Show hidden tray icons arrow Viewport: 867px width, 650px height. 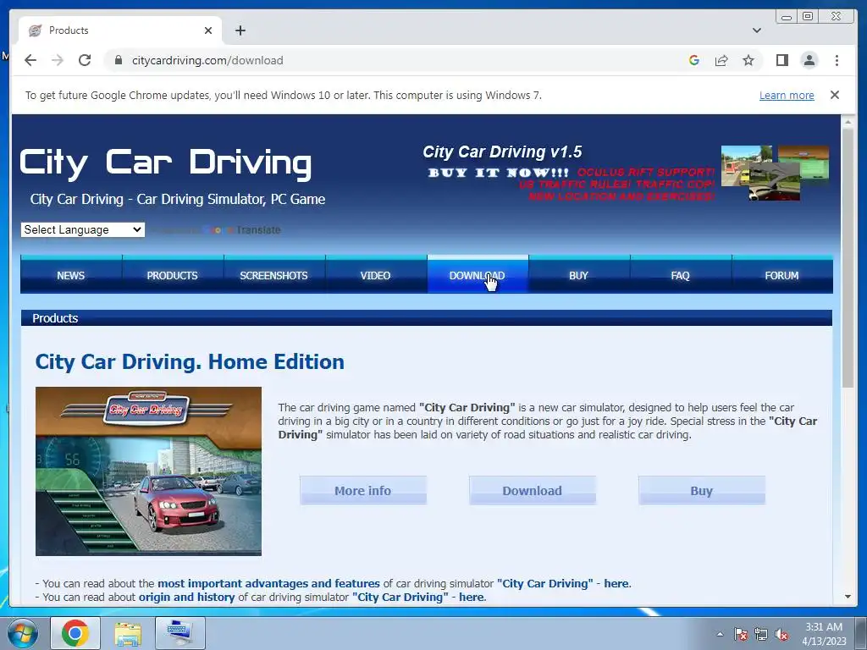point(720,634)
